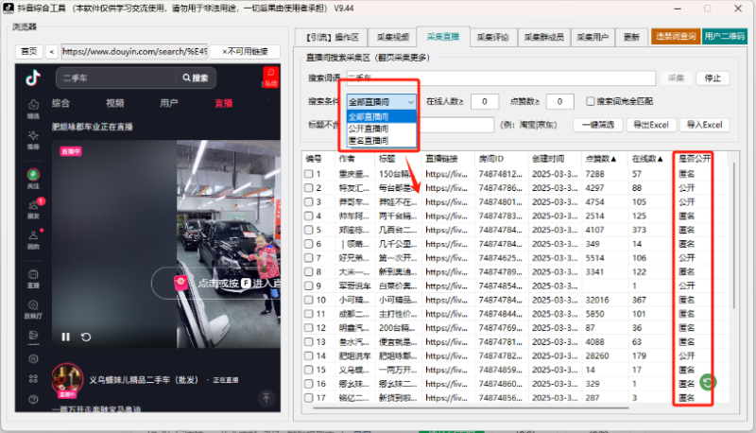Image resolution: width=756 pixels, height=433 pixels.
Task: Click the 一键筛选 button
Action: tap(598, 125)
